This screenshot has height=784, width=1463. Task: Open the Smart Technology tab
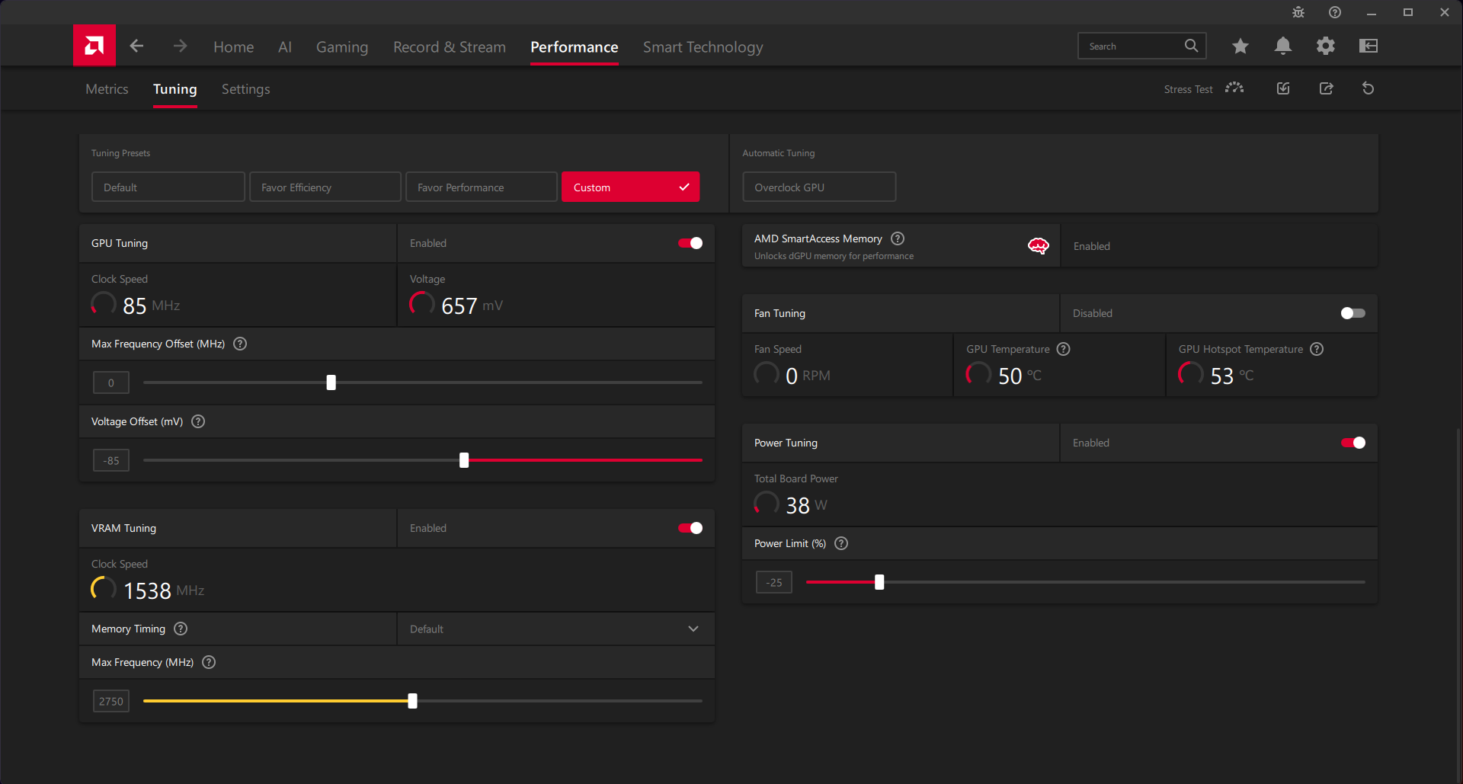click(703, 47)
